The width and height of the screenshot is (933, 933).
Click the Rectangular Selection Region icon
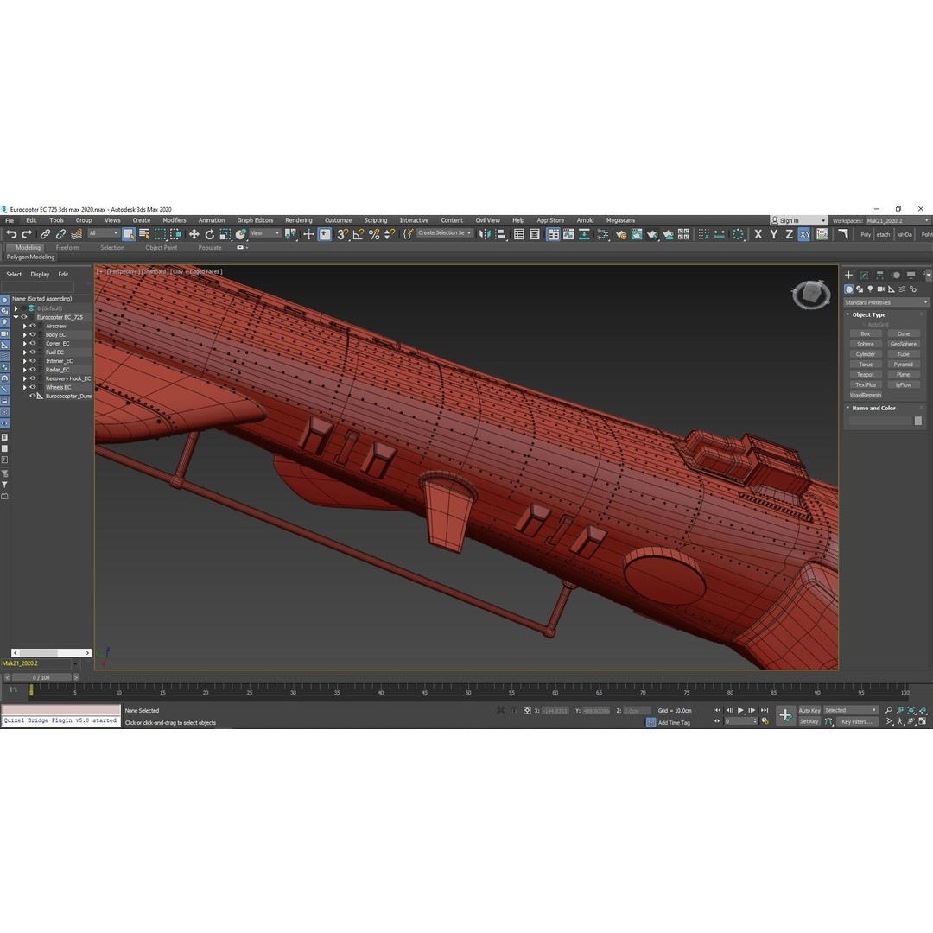(160, 234)
